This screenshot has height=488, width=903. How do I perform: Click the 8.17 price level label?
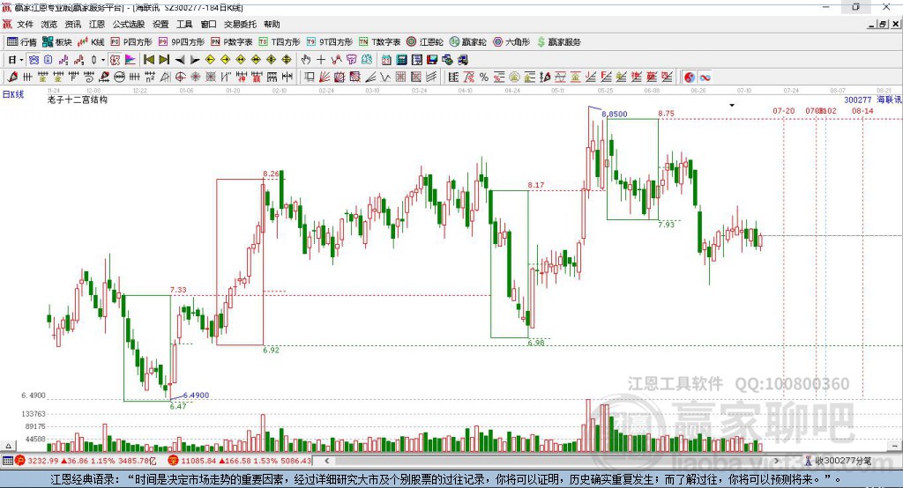coord(535,185)
